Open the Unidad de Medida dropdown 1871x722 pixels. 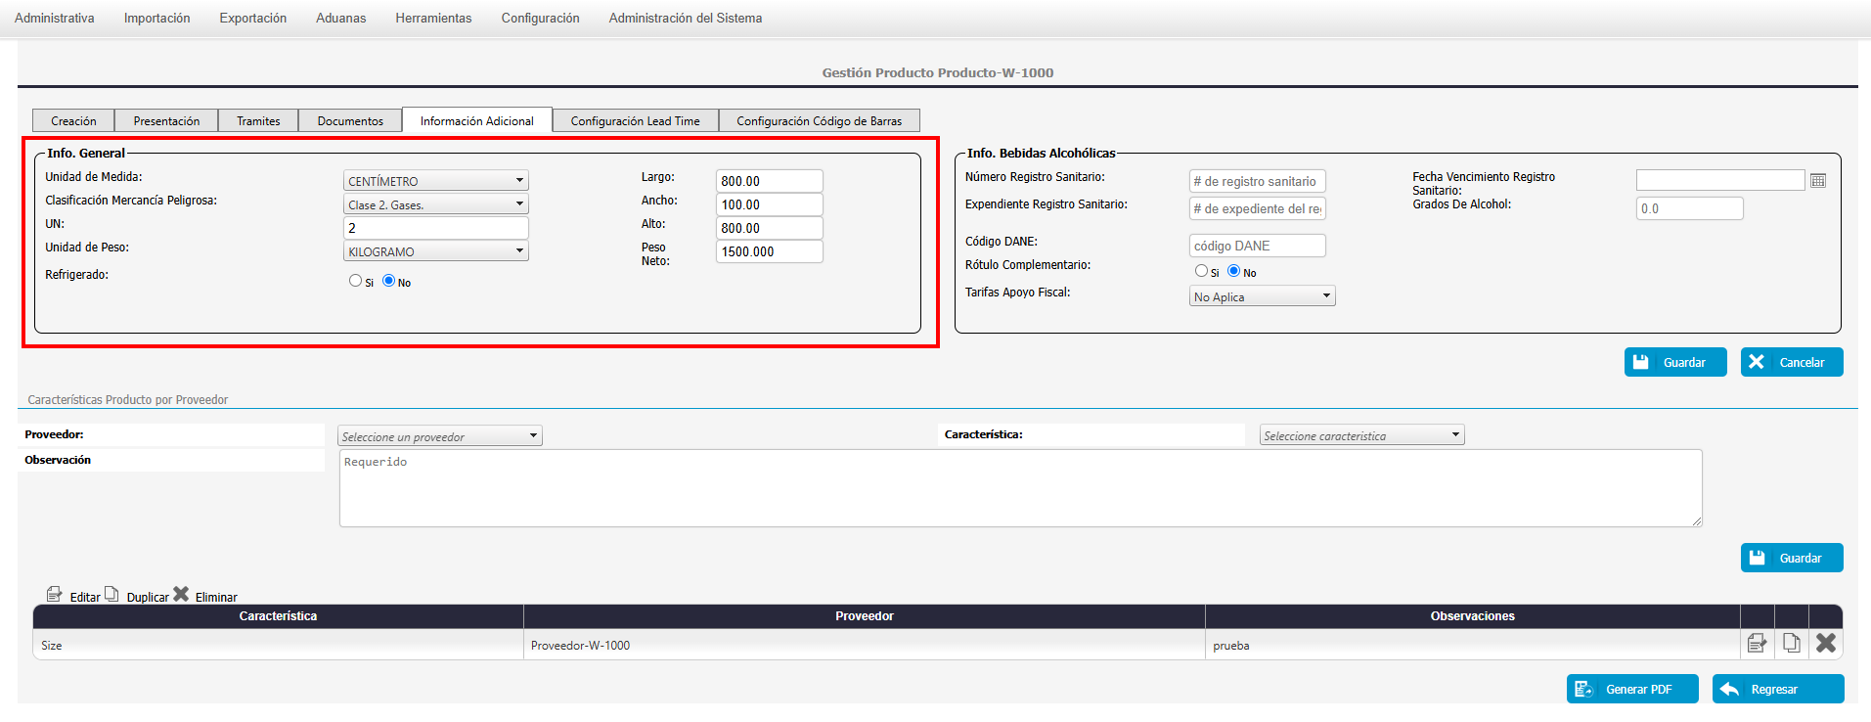click(435, 181)
